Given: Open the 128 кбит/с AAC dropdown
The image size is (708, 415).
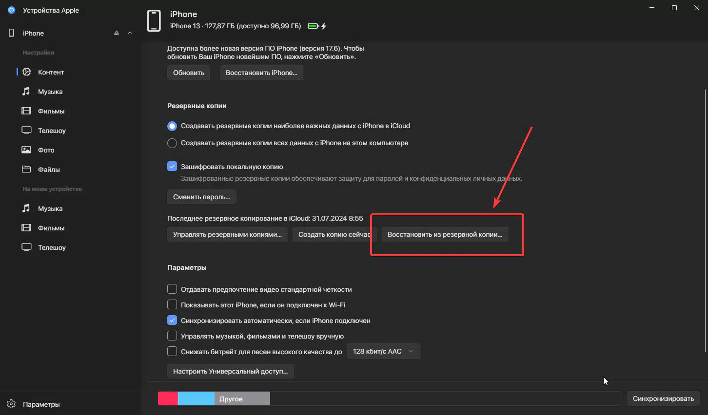Looking at the screenshot, I should coord(383,351).
